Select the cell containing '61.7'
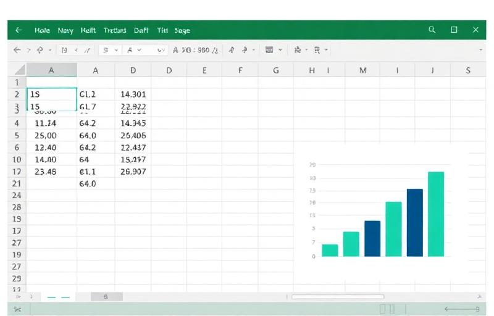494x316 pixels. pos(96,107)
